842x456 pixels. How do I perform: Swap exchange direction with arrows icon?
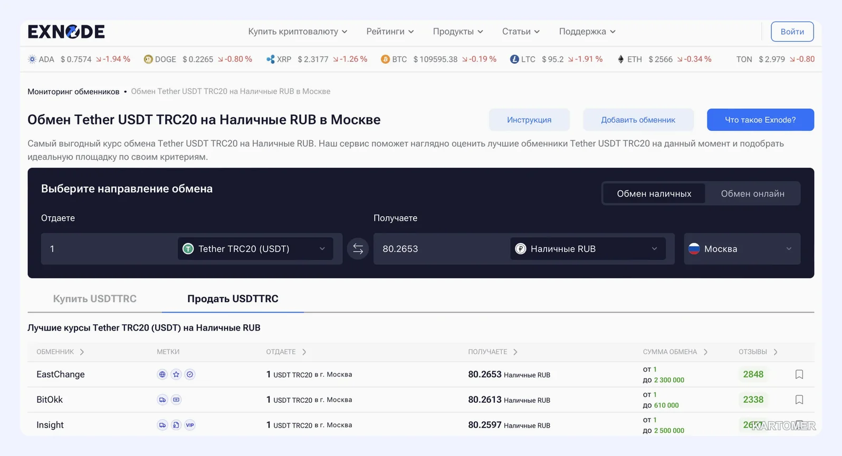358,249
